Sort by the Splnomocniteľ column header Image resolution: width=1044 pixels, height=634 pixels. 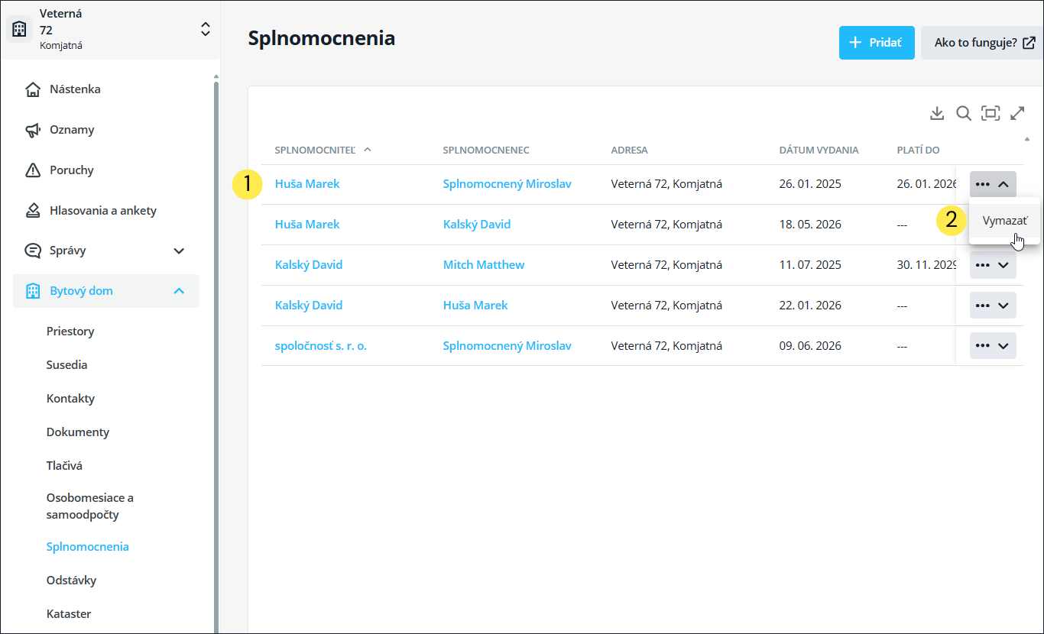(x=315, y=150)
